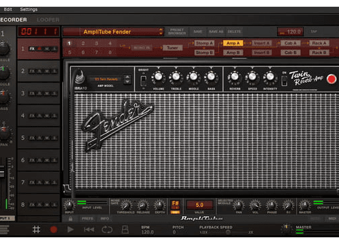Click the selected module PAN knob
Screen dimensions: 339x244
click(x=239, y=205)
